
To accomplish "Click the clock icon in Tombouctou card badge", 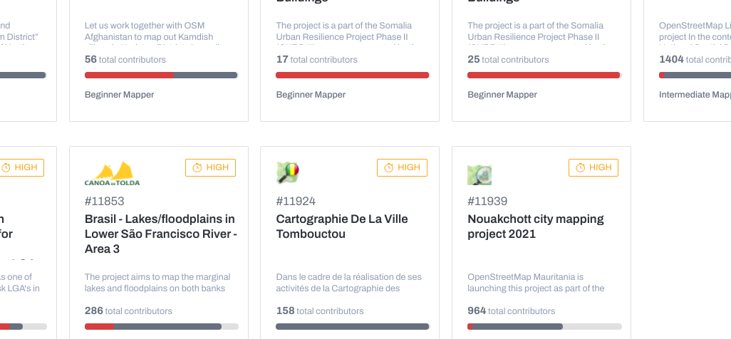I will [388, 168].
